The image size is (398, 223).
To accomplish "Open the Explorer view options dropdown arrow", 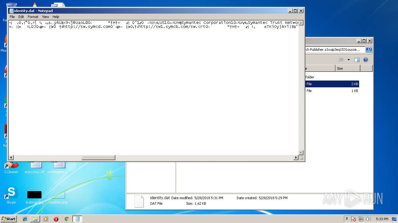I will (x=349, y=60).
